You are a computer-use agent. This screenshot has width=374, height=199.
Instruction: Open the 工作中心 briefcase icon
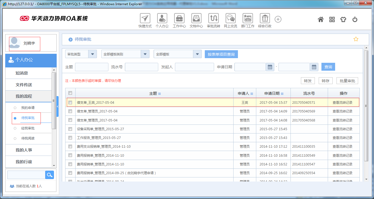(179, 19)
